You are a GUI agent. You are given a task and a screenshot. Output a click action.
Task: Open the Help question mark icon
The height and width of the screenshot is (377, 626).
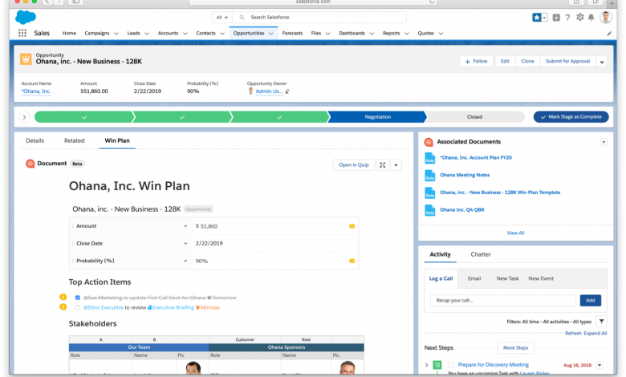567,18
